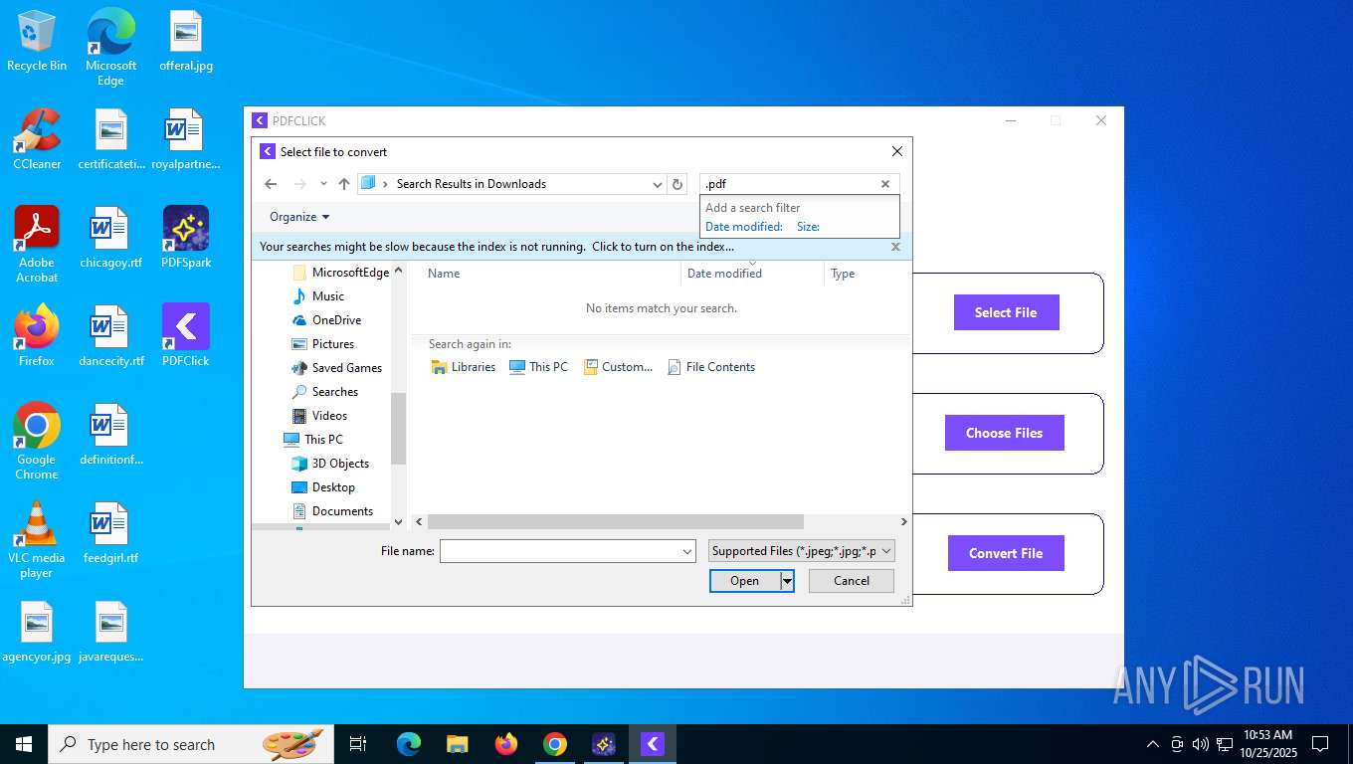The height and width of the screenshot is (764, 1353).
Task: Select Documents in navigation tree
Action: (332, 511)
